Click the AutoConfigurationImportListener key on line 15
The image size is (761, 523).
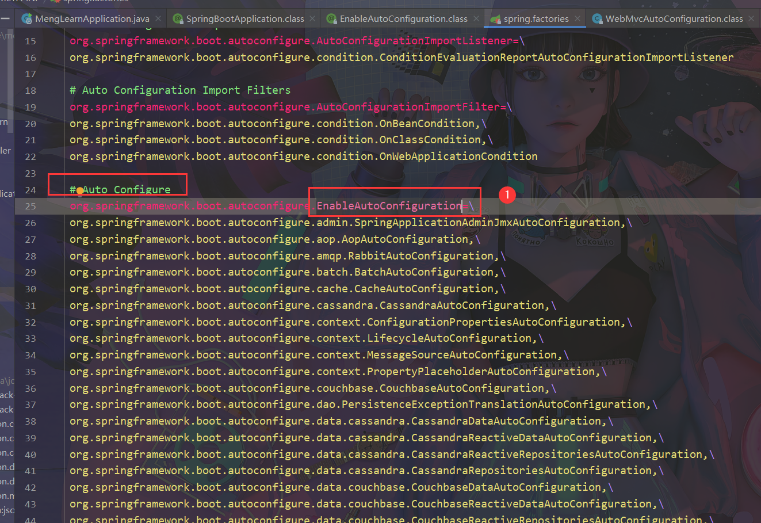(x=415, y=41)
